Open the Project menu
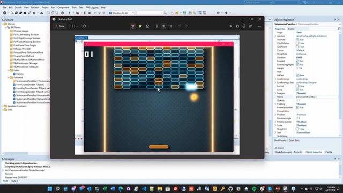This screenshot has width=343, height=193. coord(45,8)
